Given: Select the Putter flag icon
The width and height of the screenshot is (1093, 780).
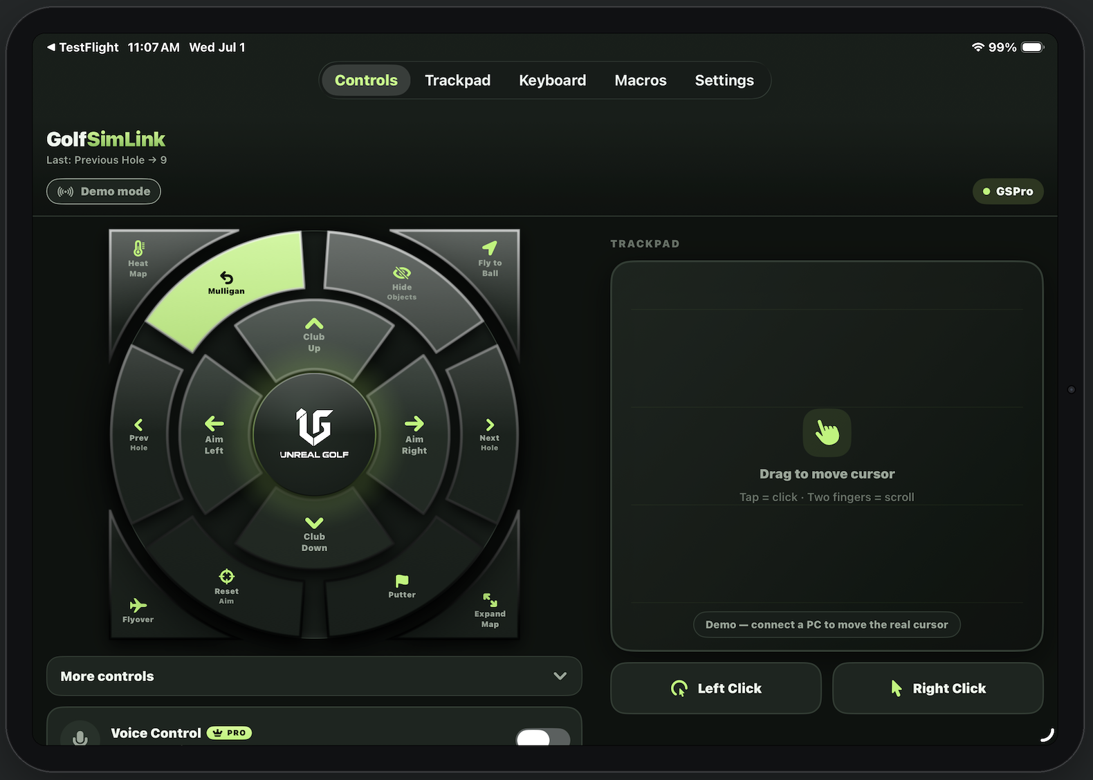Looking at the screenshot, I should [402, 581].
